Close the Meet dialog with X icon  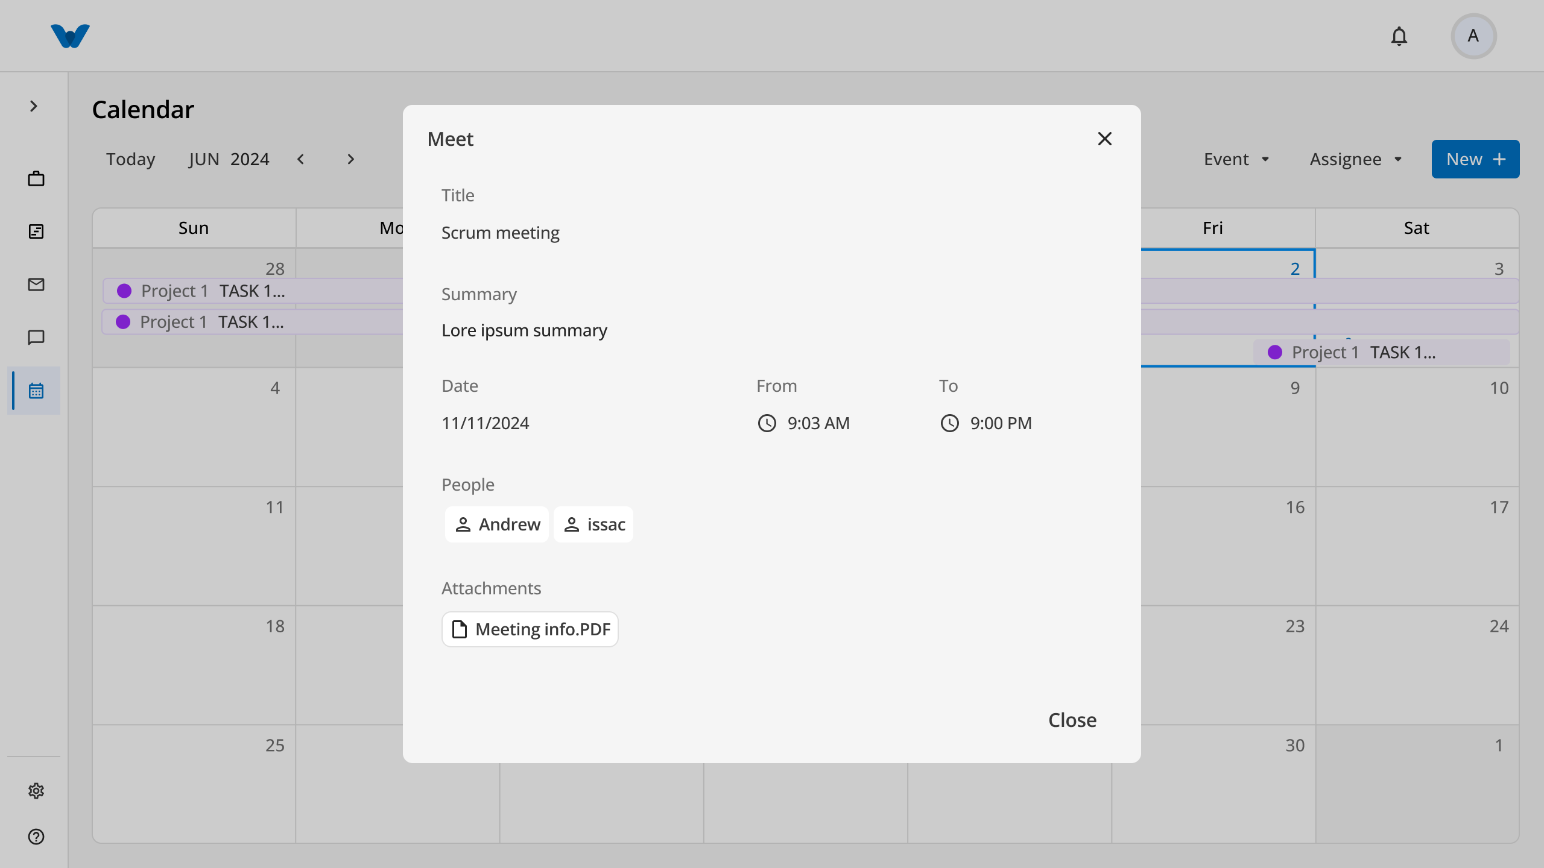click(x=1104, y=139)
